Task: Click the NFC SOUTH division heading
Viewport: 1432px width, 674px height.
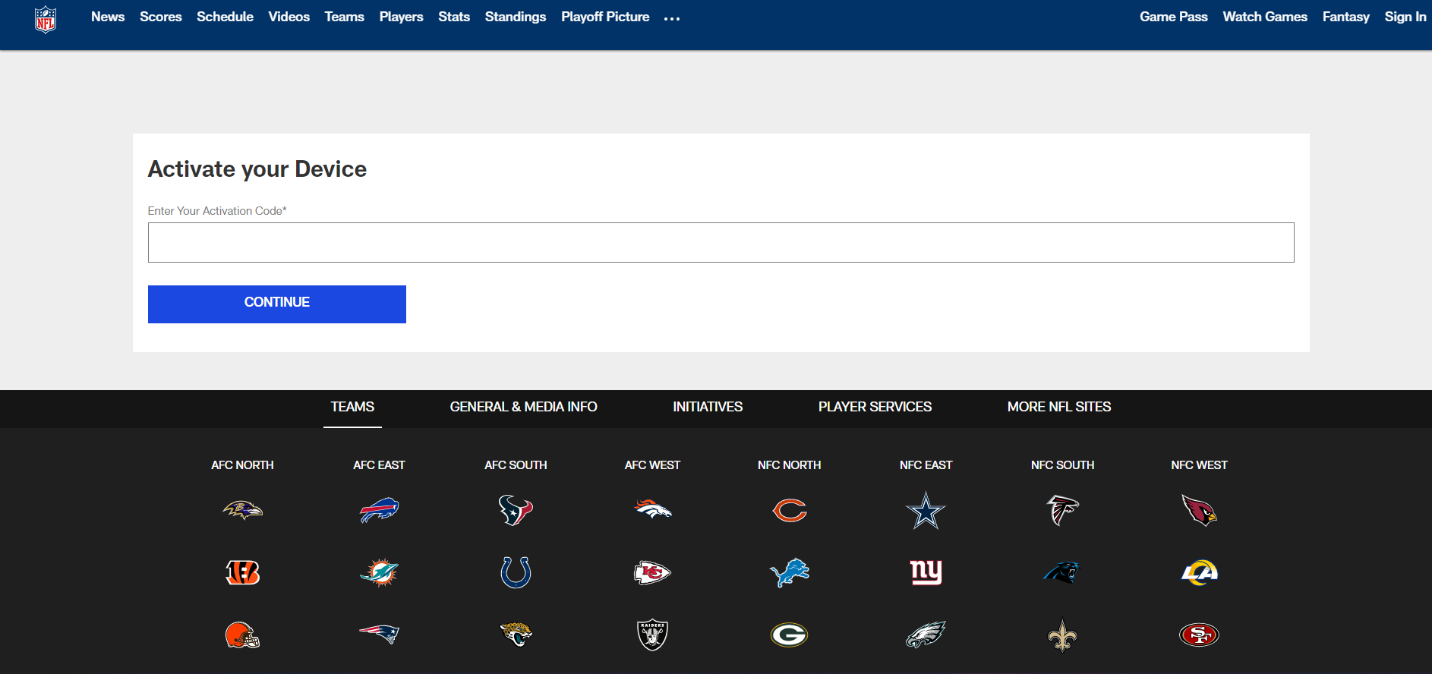Action: [x=1062, y=465]
